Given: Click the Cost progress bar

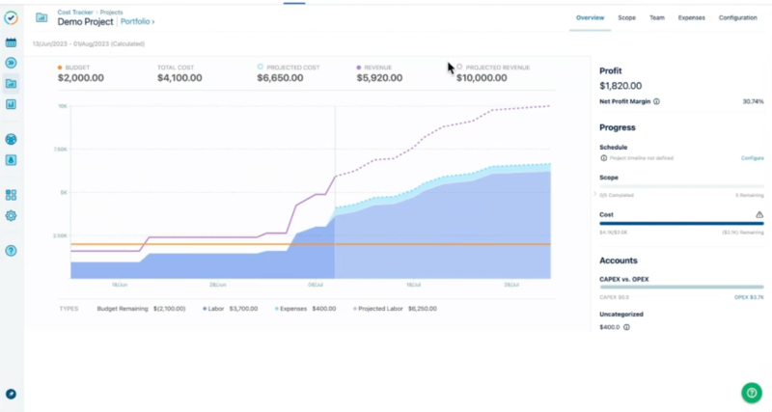Looking at the screenshot, I should 681,224.
